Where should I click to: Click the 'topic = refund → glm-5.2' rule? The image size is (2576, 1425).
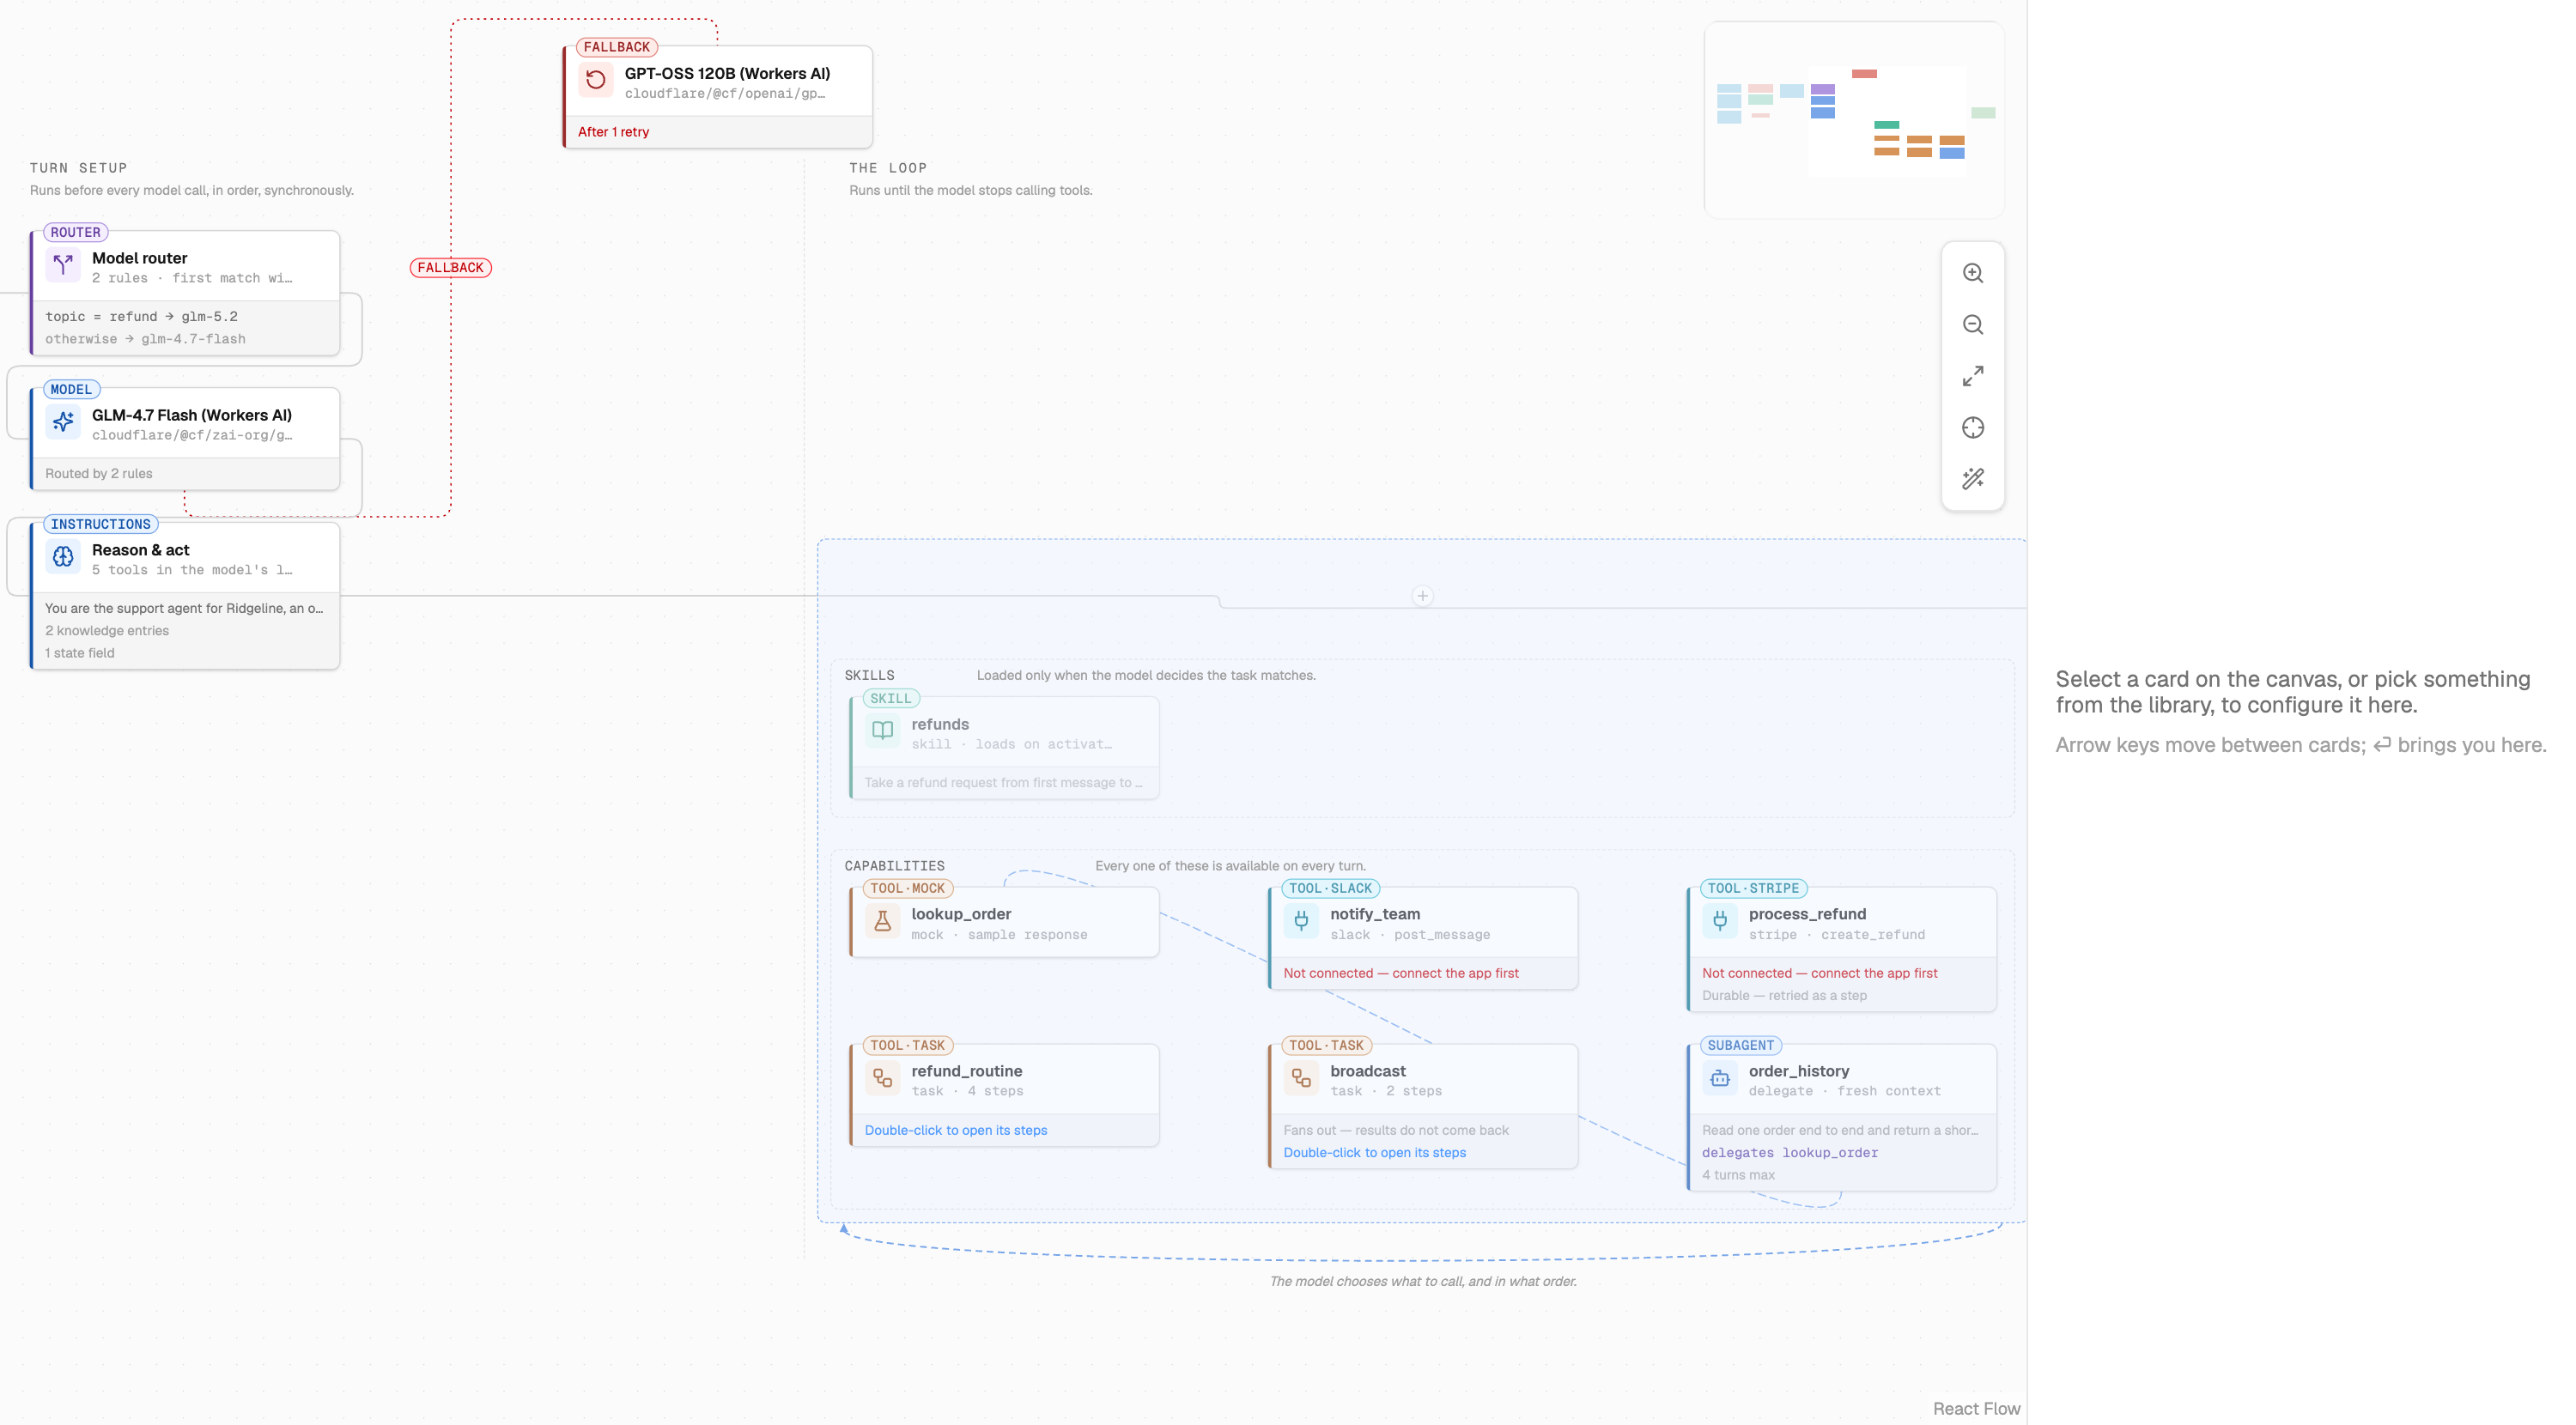click(141, 316)
